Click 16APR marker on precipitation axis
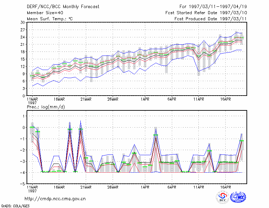The height and width of the screenshot is (208, 269). coord(225,187)
